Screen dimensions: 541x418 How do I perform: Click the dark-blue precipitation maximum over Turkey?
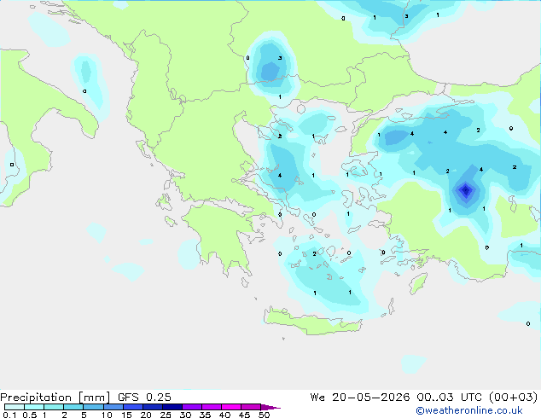tap(466, 190)
